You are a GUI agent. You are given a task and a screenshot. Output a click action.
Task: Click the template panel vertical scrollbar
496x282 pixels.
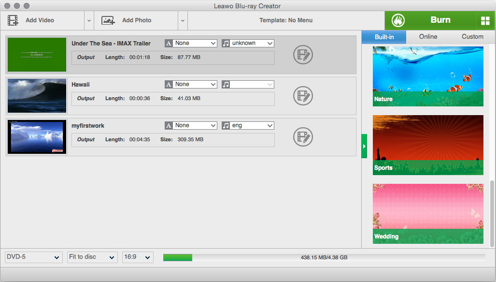[492, 214]
